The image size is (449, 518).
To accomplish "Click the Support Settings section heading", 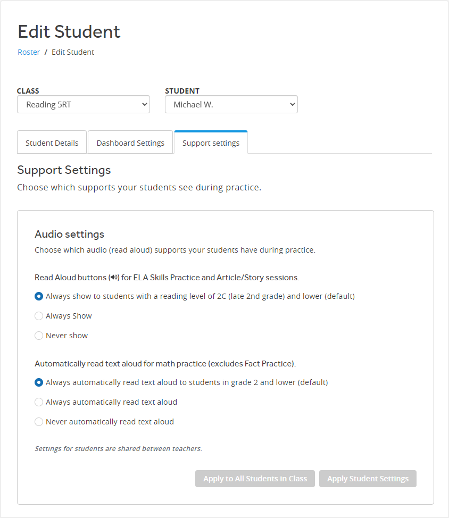I will point(64,170).
